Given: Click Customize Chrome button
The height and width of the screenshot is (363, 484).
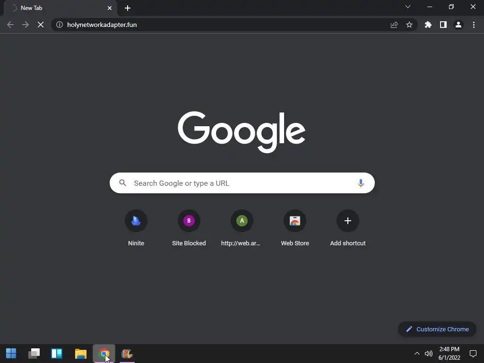Looking at the screenshot, I should tap(437, 329).
